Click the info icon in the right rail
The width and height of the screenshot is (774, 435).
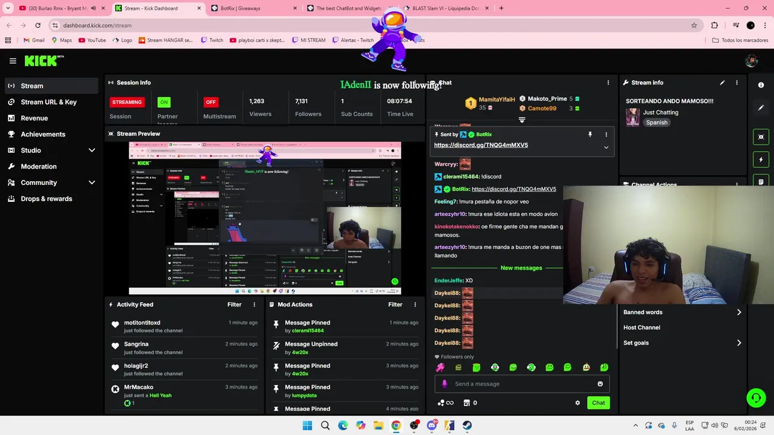click(x=761, y=85)
